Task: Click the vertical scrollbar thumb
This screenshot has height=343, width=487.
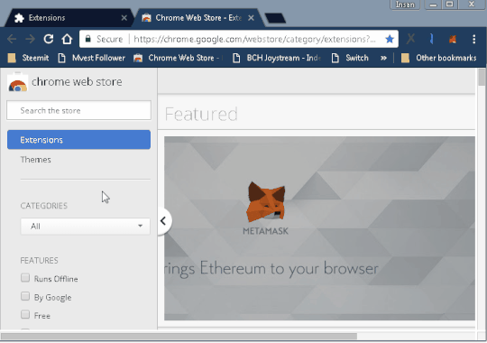Action: click(482, 77)
